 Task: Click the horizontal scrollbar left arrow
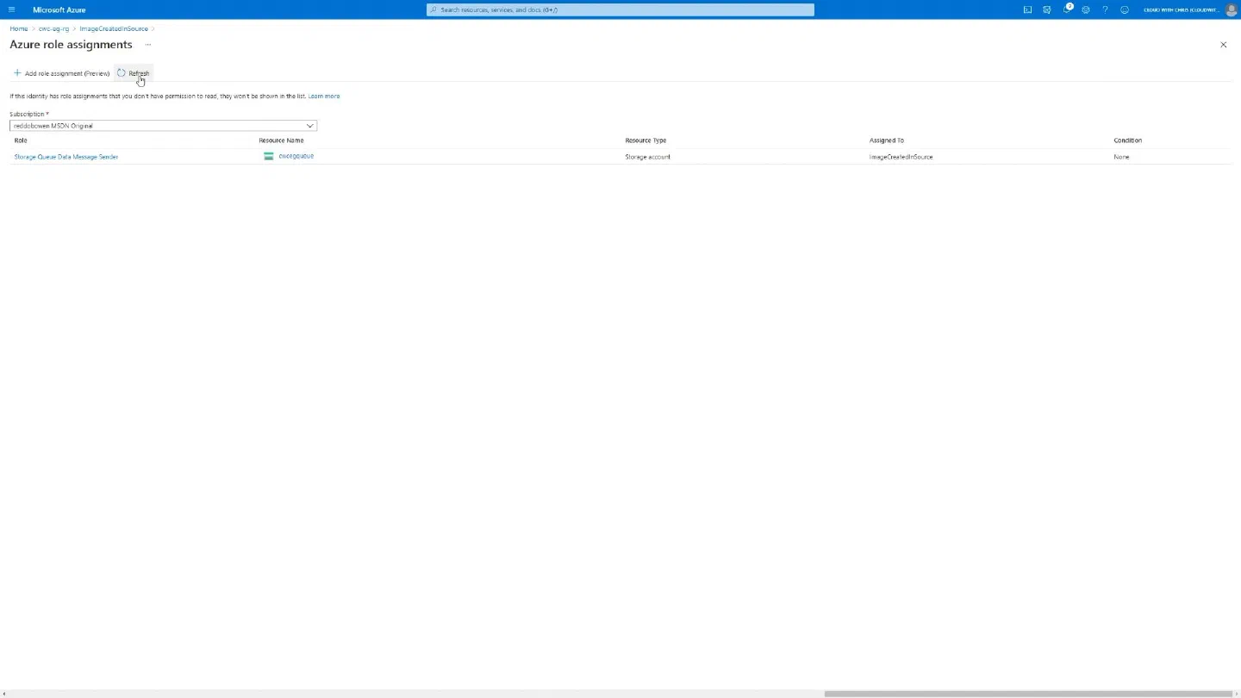coord(4,694)
